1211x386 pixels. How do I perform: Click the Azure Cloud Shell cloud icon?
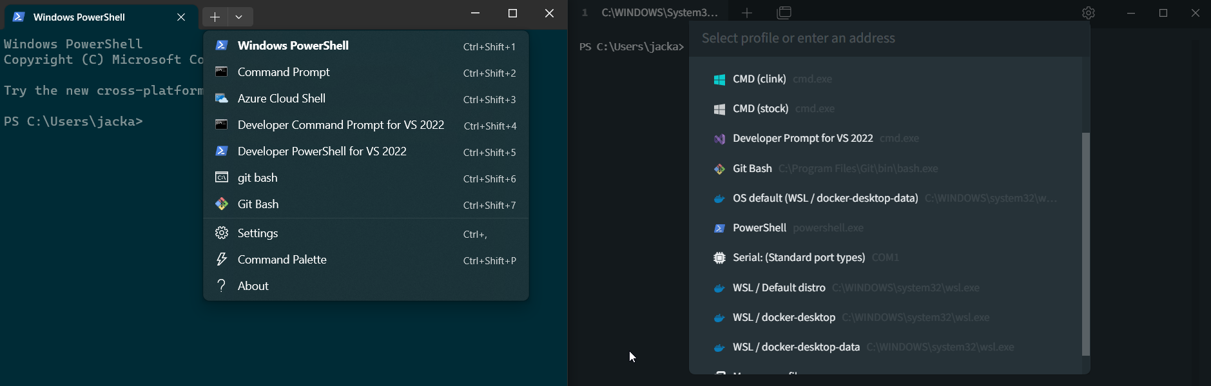click(x=222, y=98)
